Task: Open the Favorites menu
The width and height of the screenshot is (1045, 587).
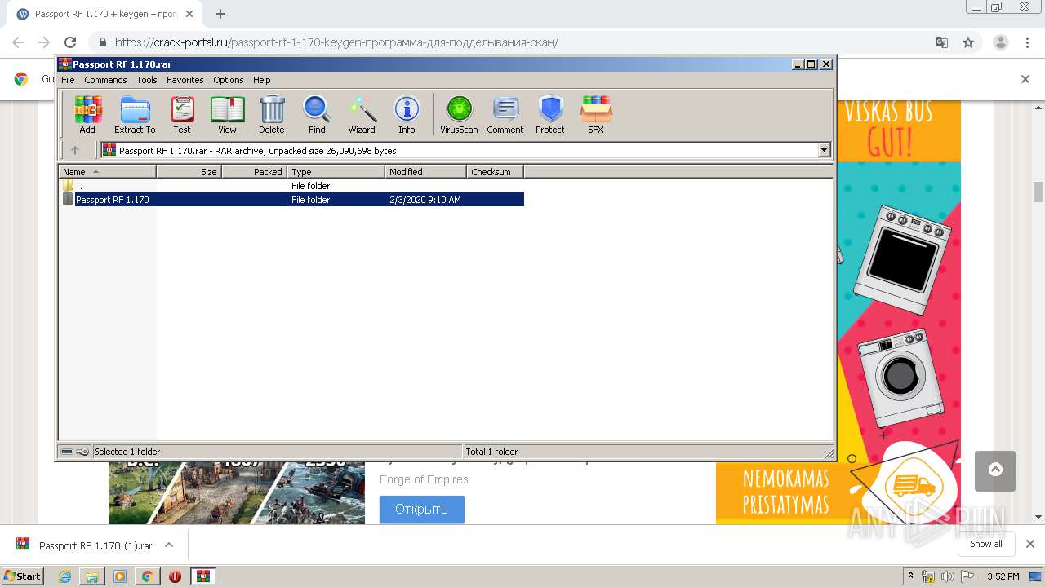Action: tap(185, 80)
